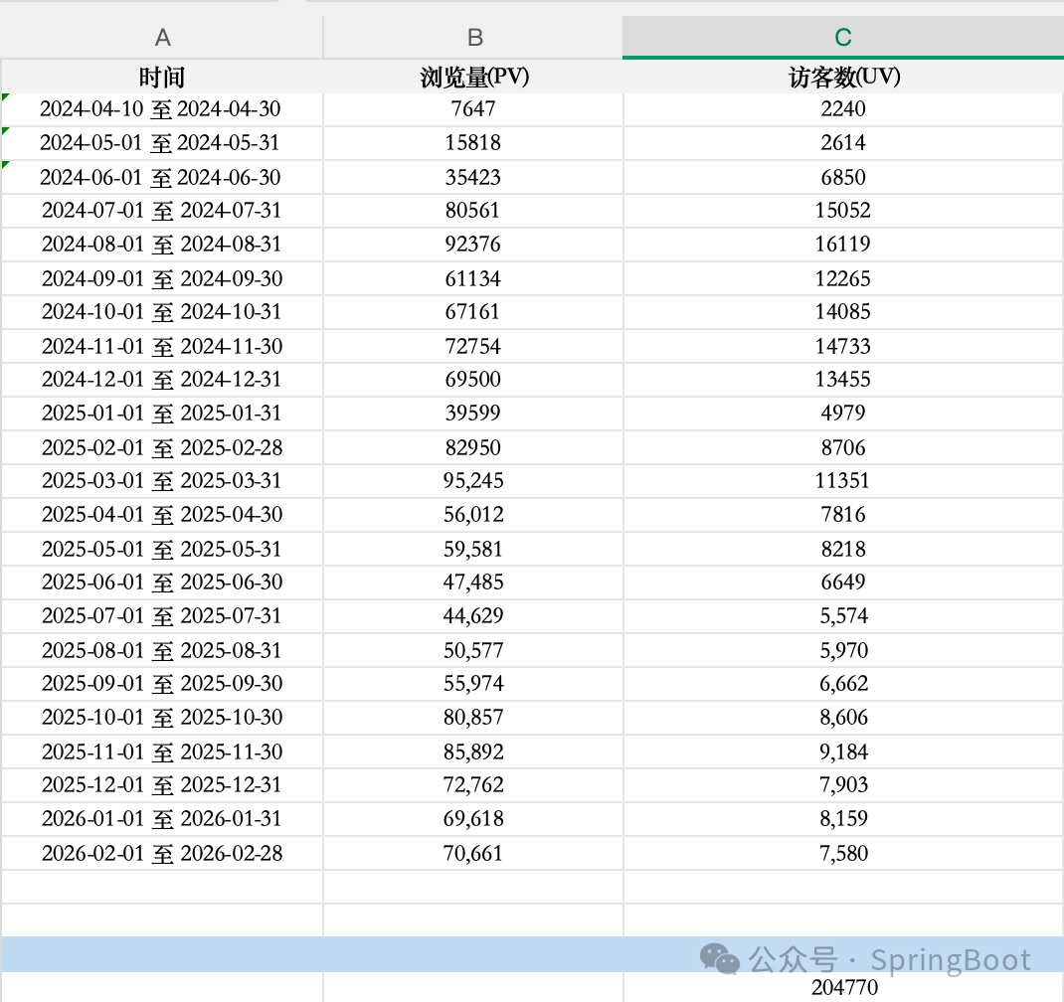This screenshot has width=1064, height=1002.
Task: Select cell 2025-03-01 至 2025-03-31
Action: tap(162, 481)
